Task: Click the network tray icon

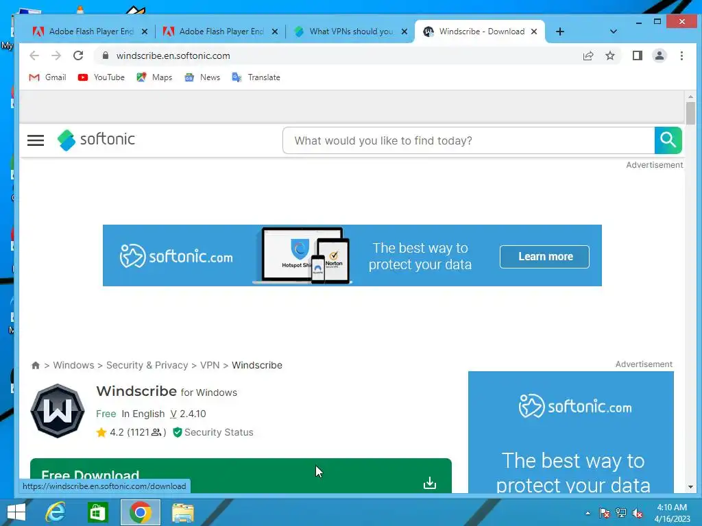Action: [x=621, y=513]
